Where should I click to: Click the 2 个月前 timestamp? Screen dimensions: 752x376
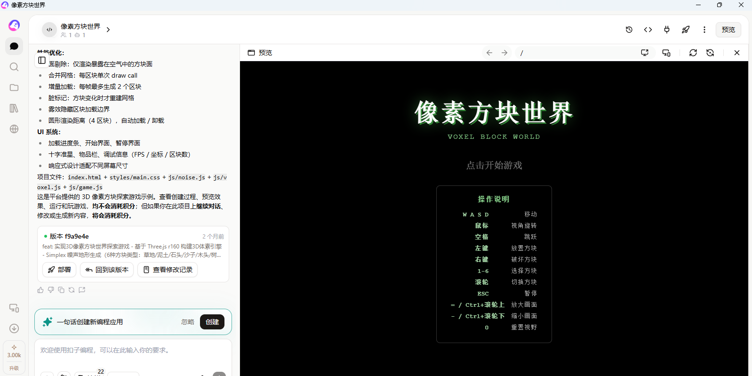point(213,236)
